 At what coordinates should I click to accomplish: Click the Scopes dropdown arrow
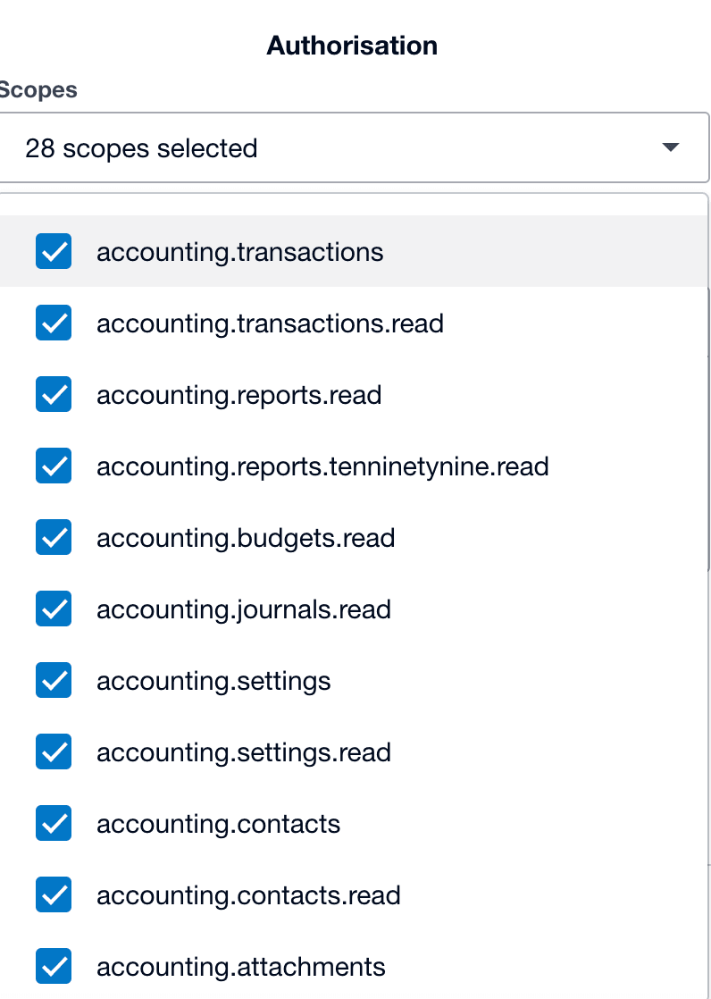[671, 147]
